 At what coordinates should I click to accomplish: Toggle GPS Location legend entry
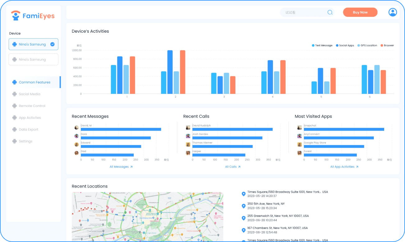pyautogui.click(x=367, y=45)
